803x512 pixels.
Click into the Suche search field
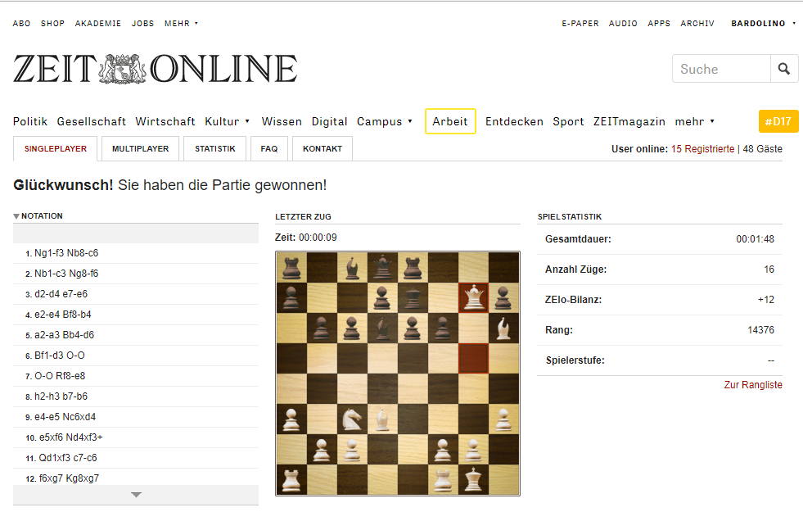click(x=720, y=69)
